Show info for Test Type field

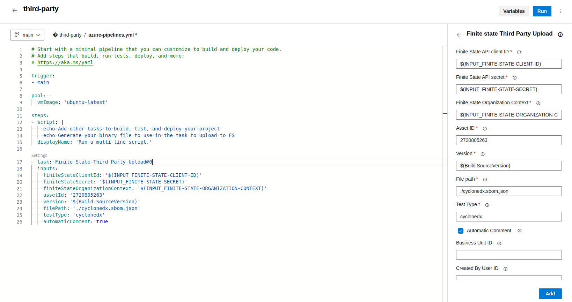487,205
